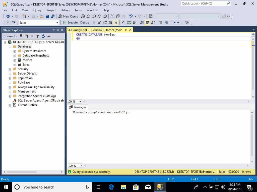Open the Activity Monitor icon
This screenshot has height=192, width=257.
point(151,16)
